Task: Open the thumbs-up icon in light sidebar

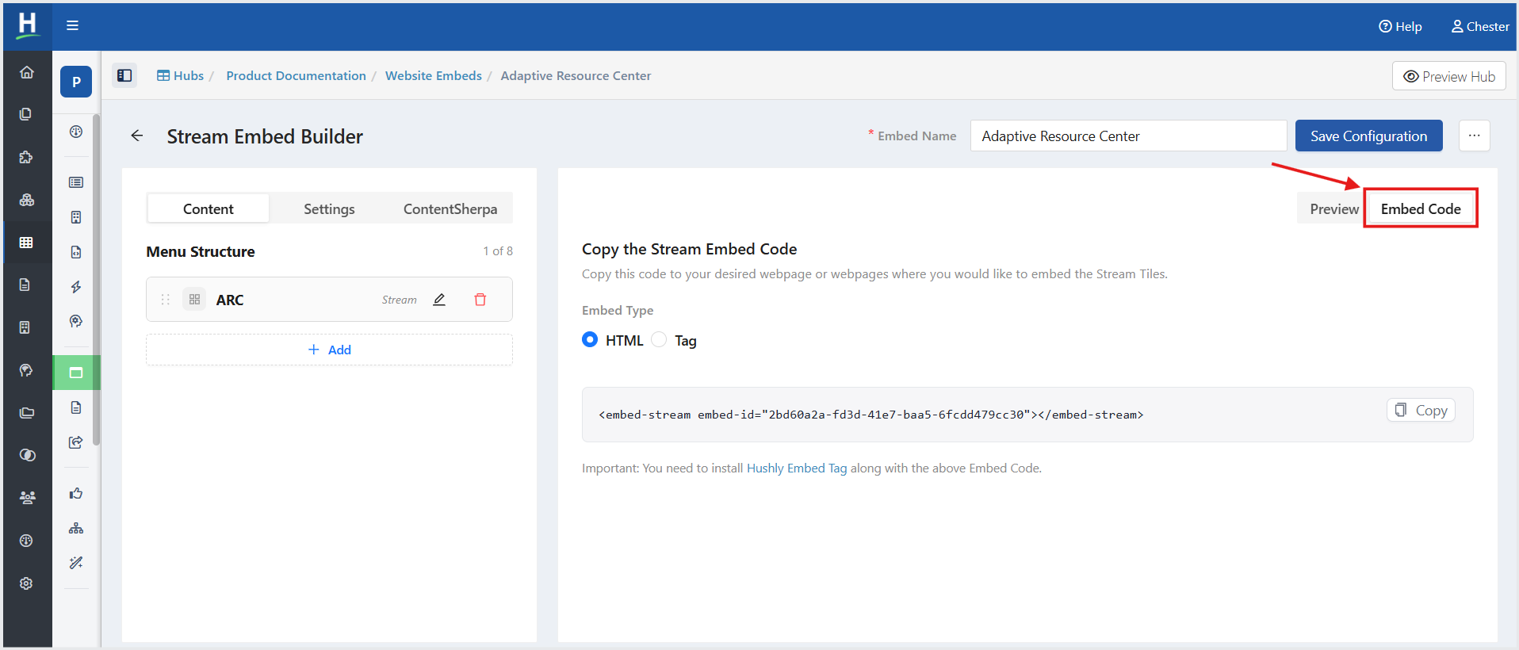Action: pos(76,494)
